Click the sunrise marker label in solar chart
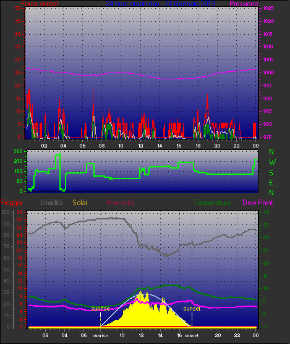The width and height of the screenshot is (290, 344). [x=100, y=309]
